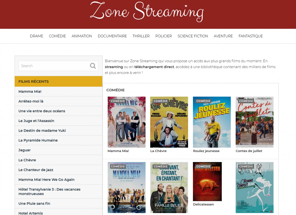Click Comédie badge on Contes de juillet poster
Screen dimensions: 296x215
pyautogui.click(x=246, y=101)
